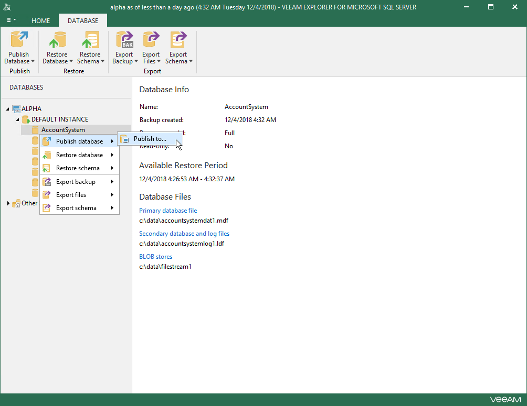Viewport: 527px width, 406px height.
Task: Open the Restore Database ribbon dropdown arrow
Action: tap(71, 61)
